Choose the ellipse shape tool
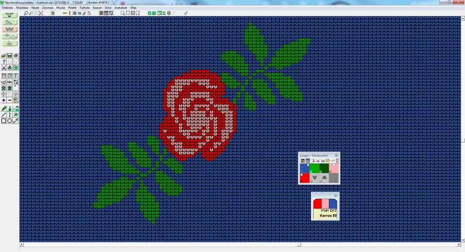The image size is (465, 252). (10, 121)
